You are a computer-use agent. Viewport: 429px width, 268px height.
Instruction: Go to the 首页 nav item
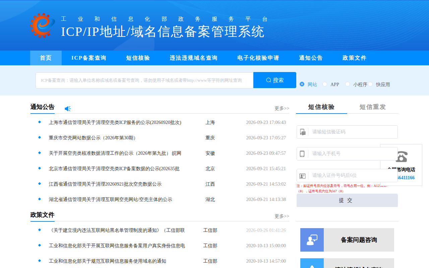pyautogui.click(x=46, y=58)
